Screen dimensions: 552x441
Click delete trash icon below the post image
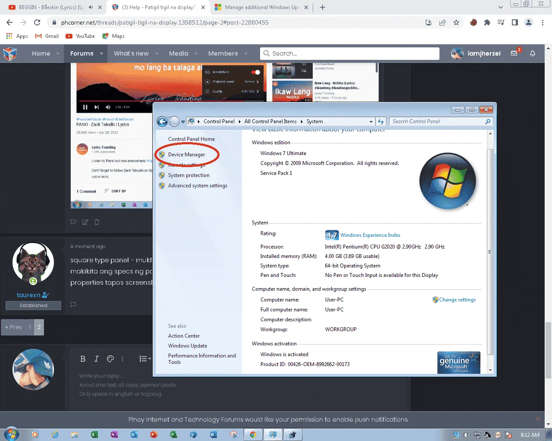97,222
